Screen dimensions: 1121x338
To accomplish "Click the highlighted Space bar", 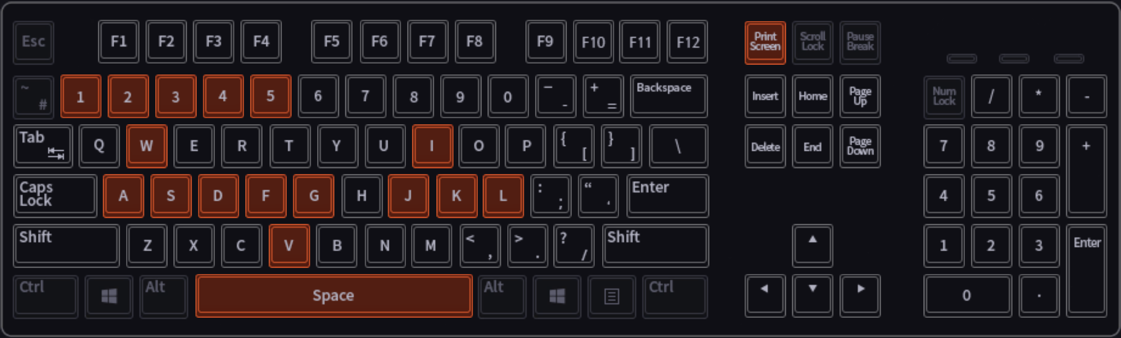I will pyautogui.click(x=334, y=296).
